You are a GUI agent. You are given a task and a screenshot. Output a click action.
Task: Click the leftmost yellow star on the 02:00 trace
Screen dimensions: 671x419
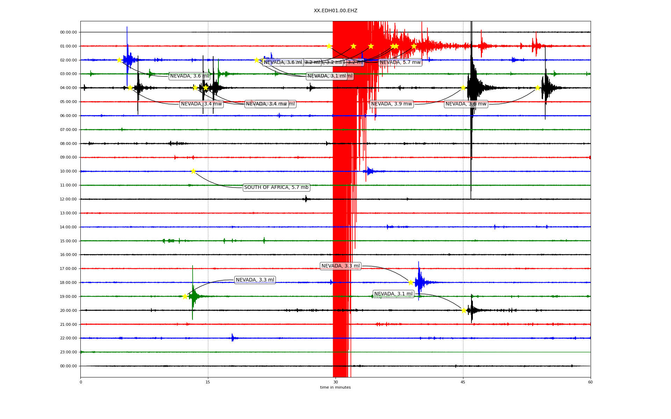(119, 60)
